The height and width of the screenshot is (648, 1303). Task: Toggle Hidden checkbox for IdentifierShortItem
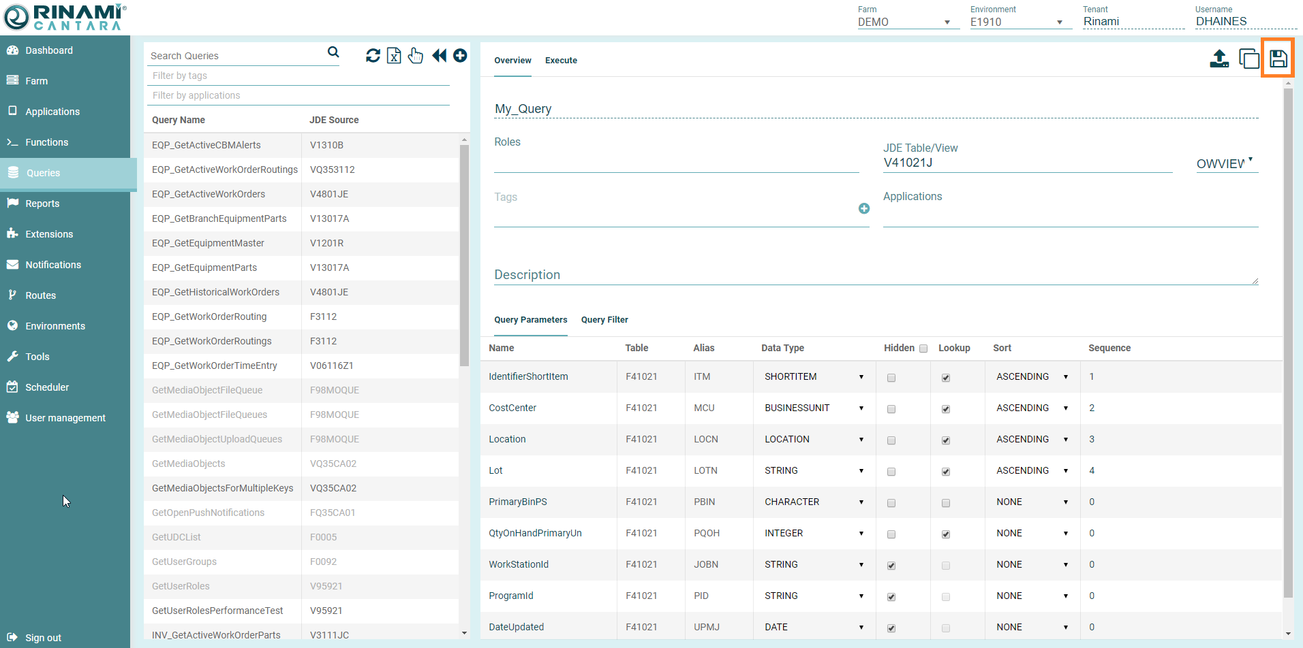[891, 378]
